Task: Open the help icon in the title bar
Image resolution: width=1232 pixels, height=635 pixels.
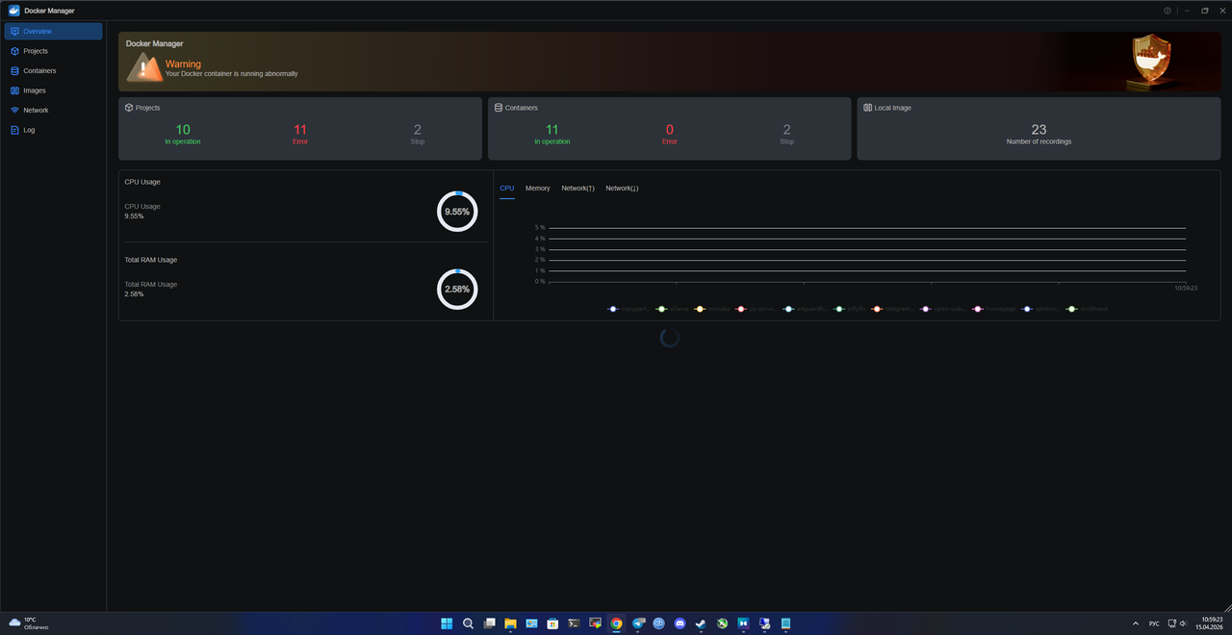Action: [x=1168, y=11]
